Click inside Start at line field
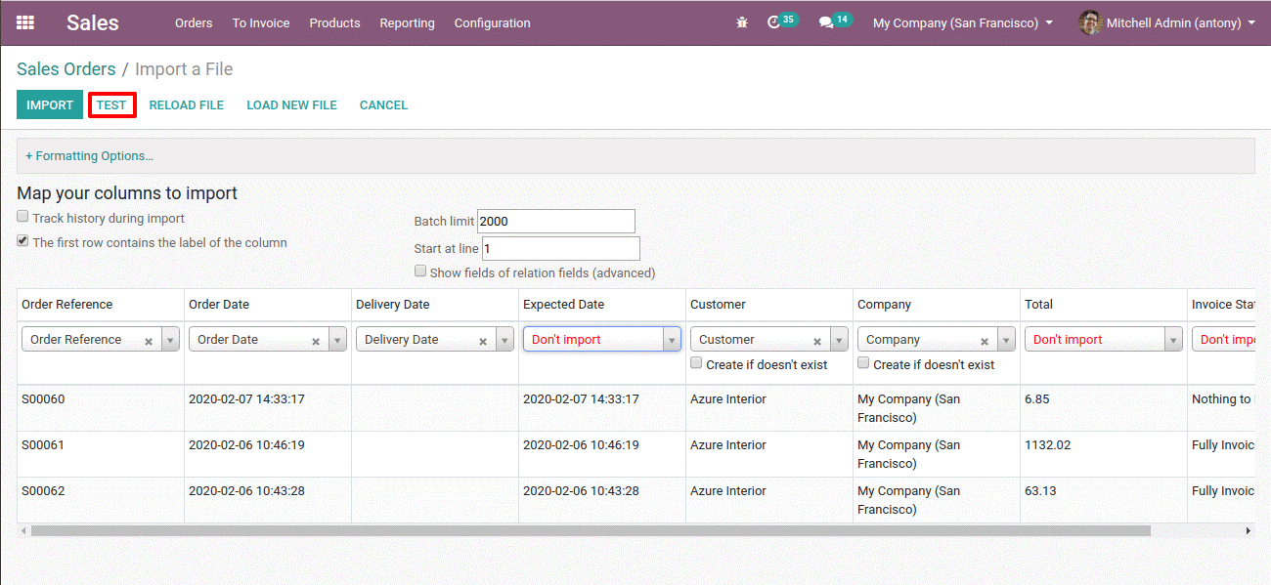 click(x=561, y=248)
